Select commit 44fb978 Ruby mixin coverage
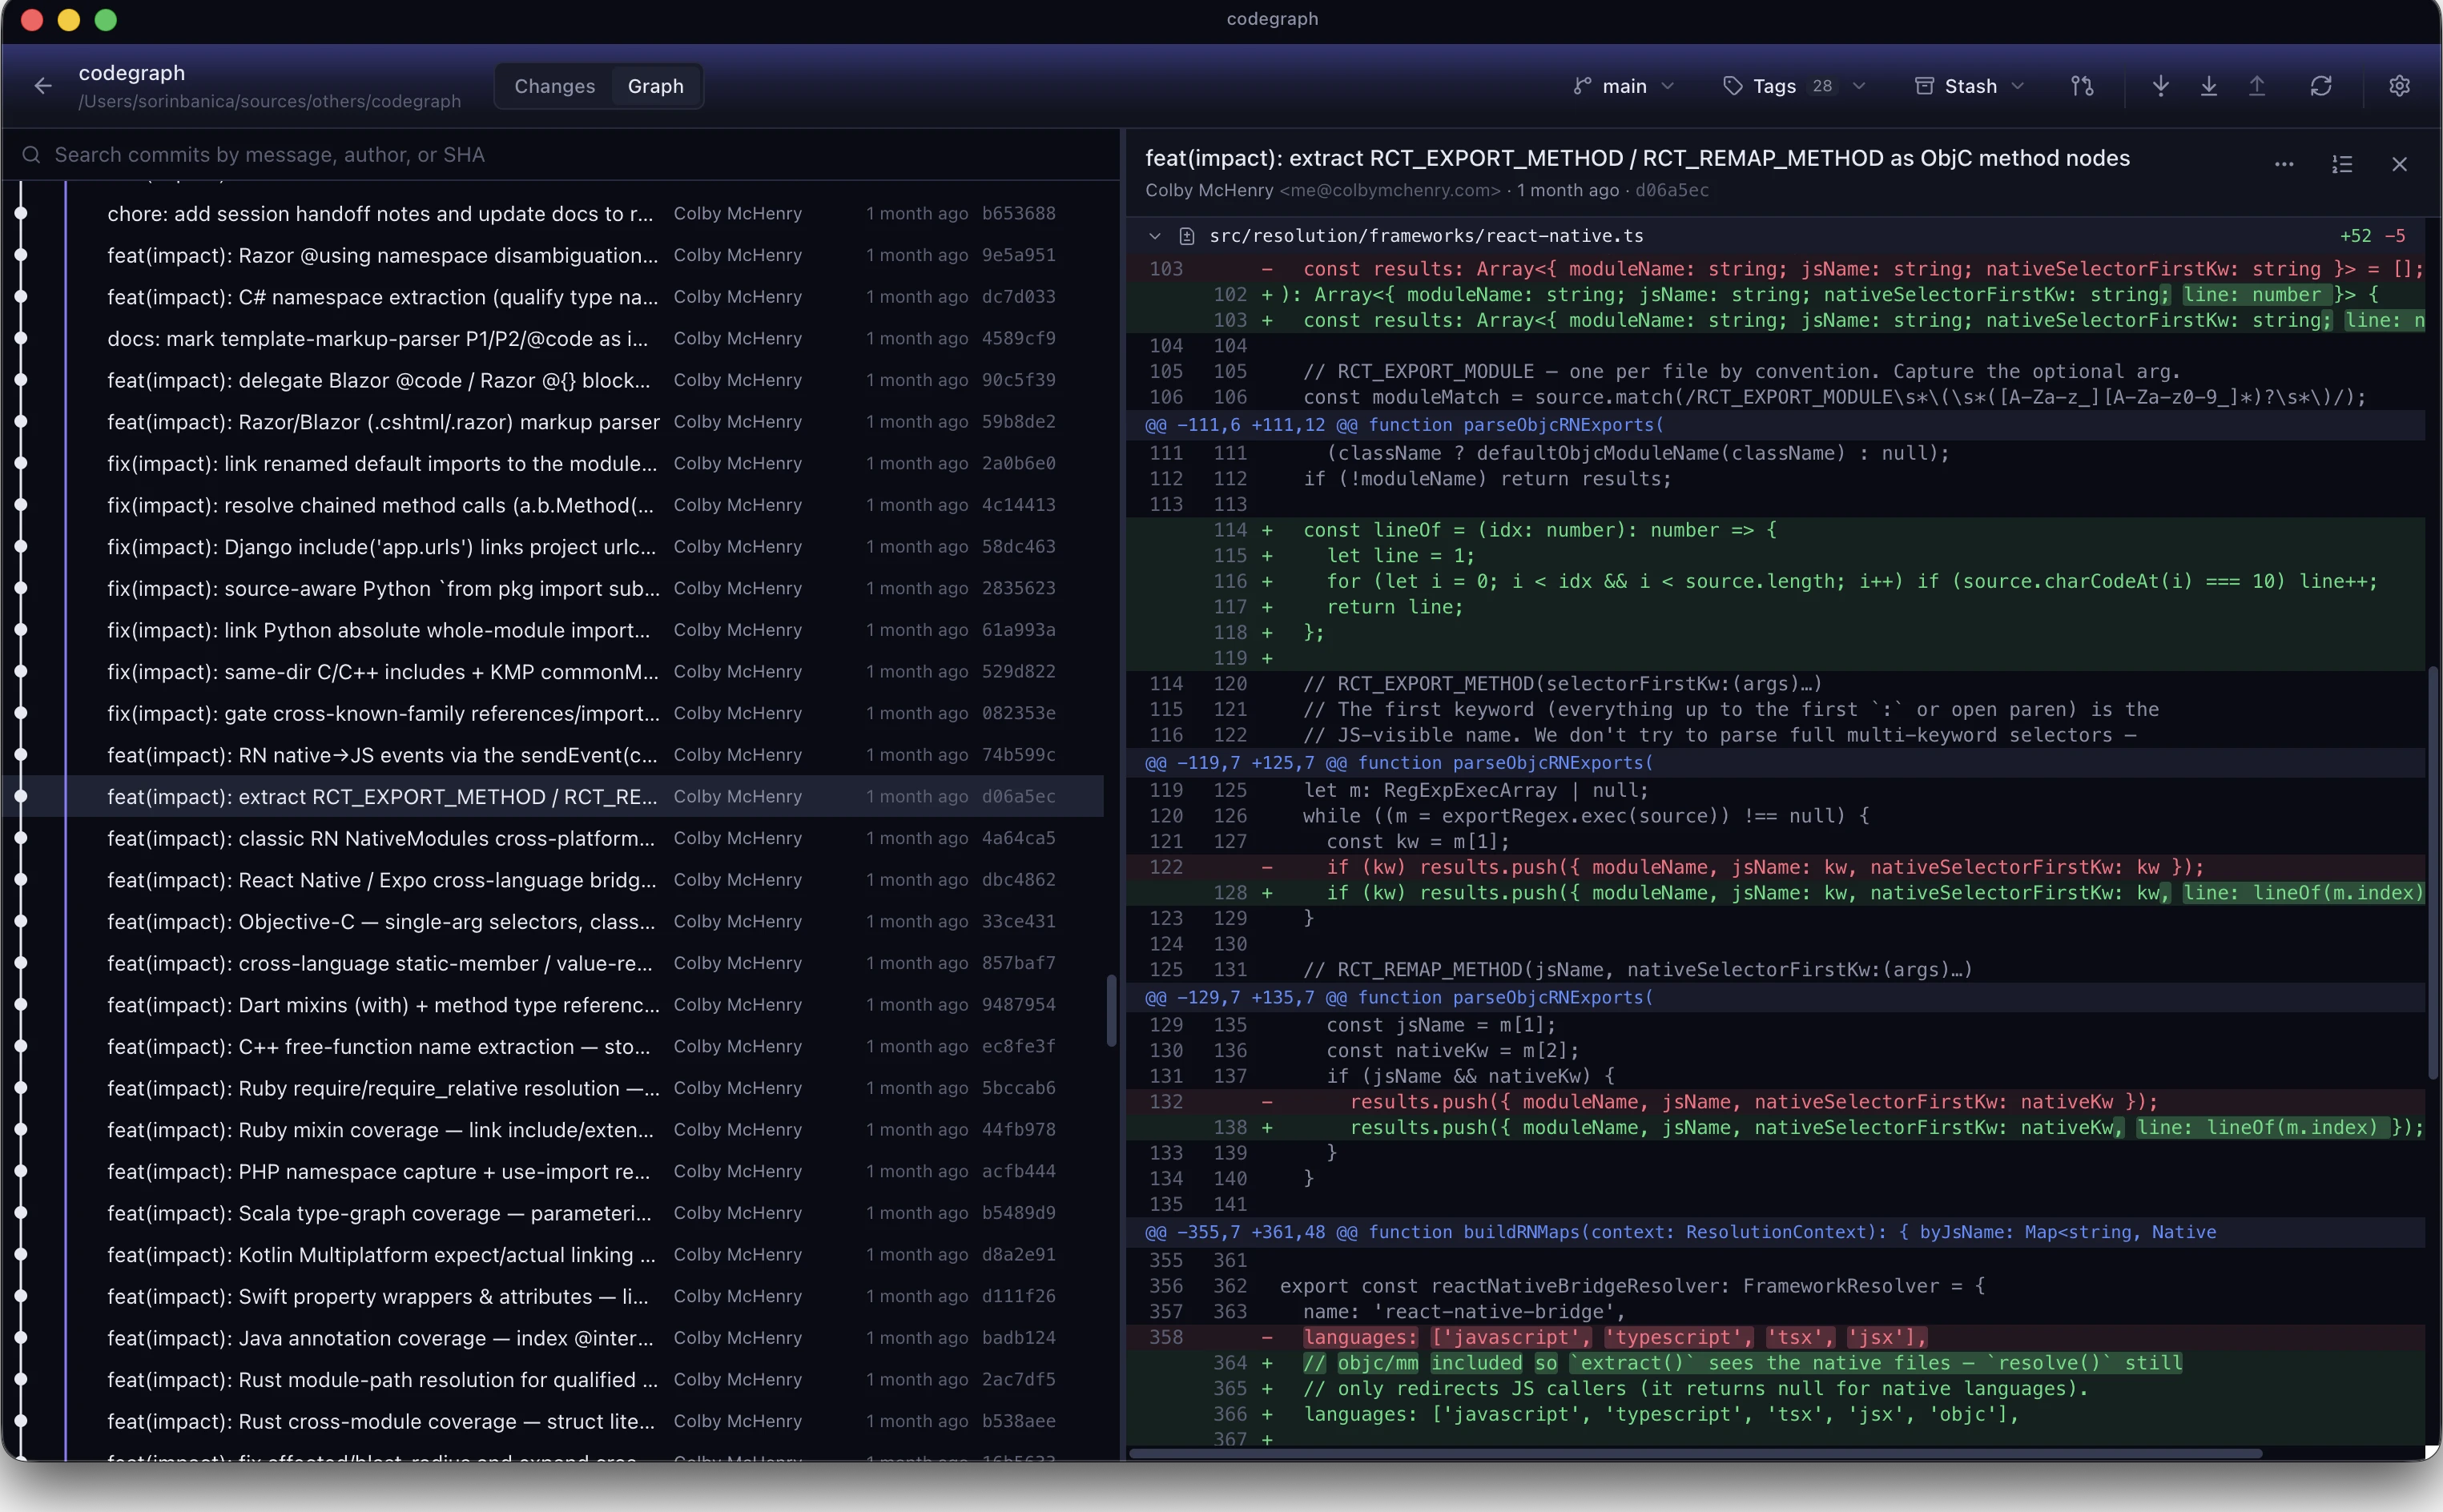Viewport: 2443px width, 1512px height. (x=552, y=1130)
